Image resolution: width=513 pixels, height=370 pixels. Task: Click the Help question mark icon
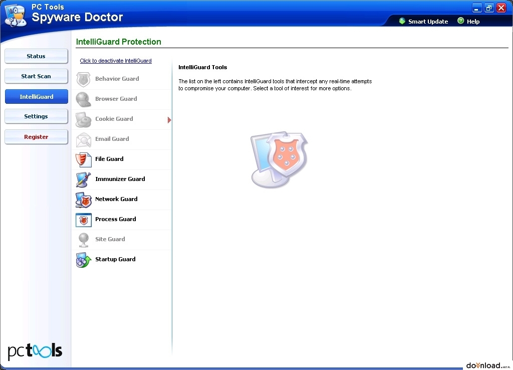461,21
